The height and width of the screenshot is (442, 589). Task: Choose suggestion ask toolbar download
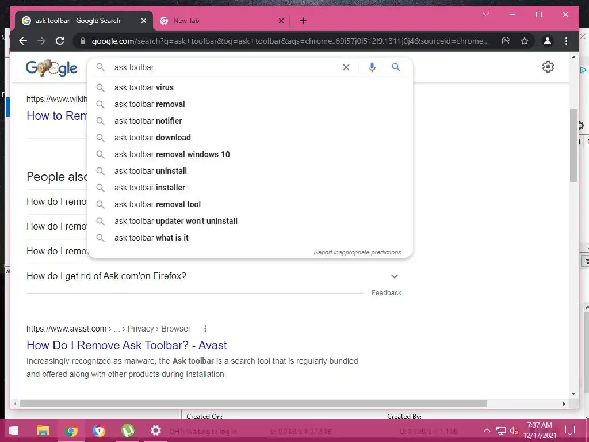point(250,138)
